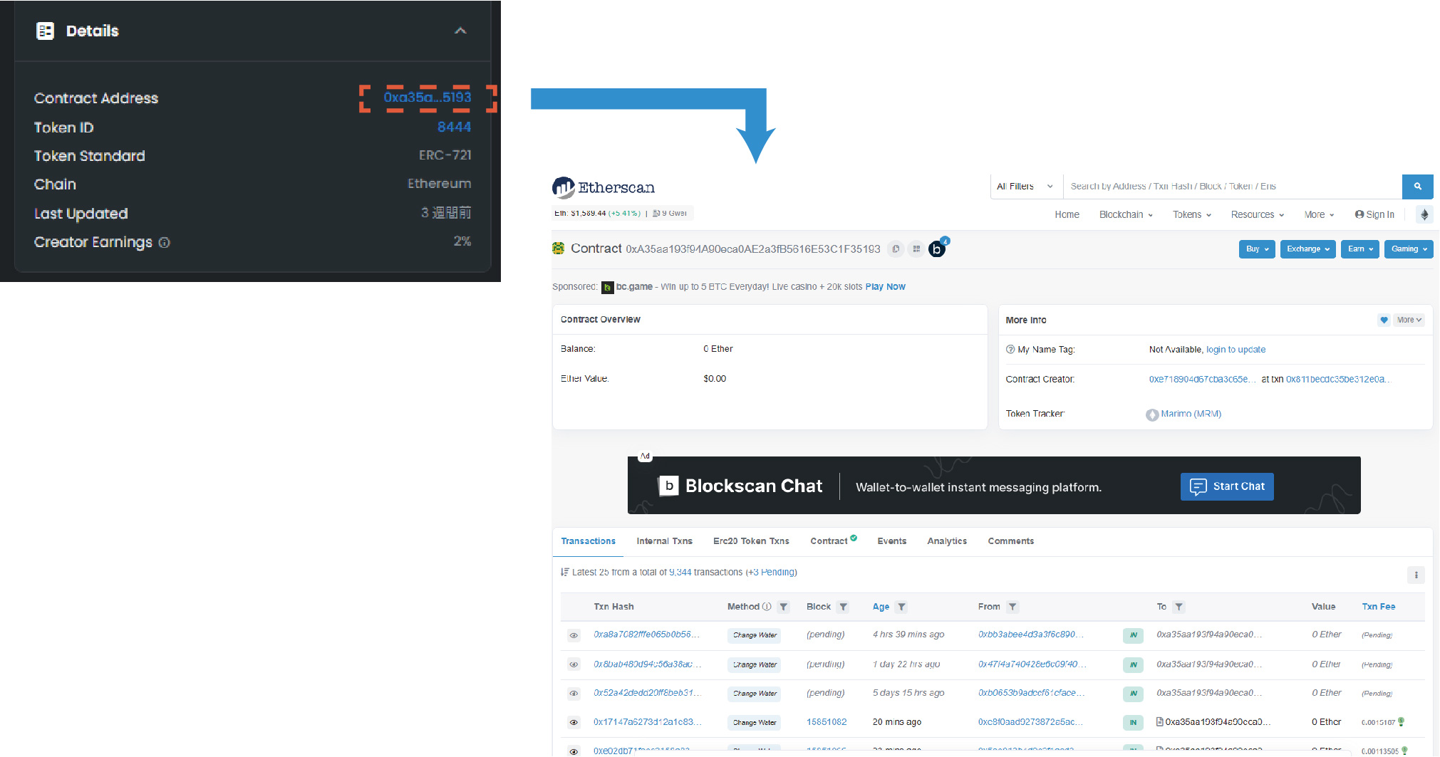This screenshot has width=1440, height=757.
Task: Switch to the Internal Txns tab
Action: [664, 541]
